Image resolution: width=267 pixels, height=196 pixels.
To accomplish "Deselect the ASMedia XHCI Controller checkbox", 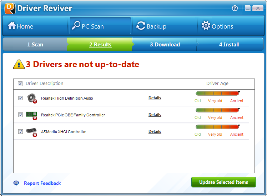I will pyautogui.click(x=20, y=132).
